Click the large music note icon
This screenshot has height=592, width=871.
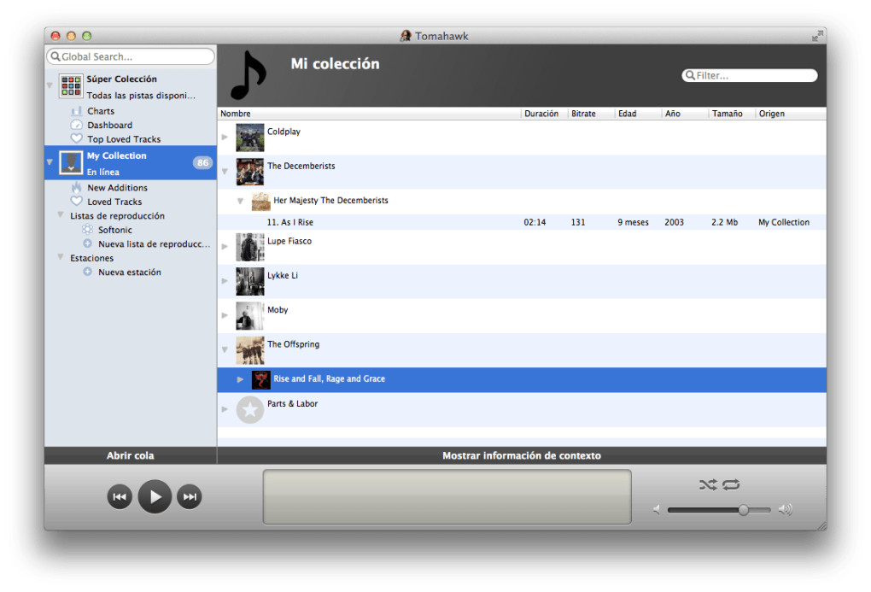(x=248, y=75)
